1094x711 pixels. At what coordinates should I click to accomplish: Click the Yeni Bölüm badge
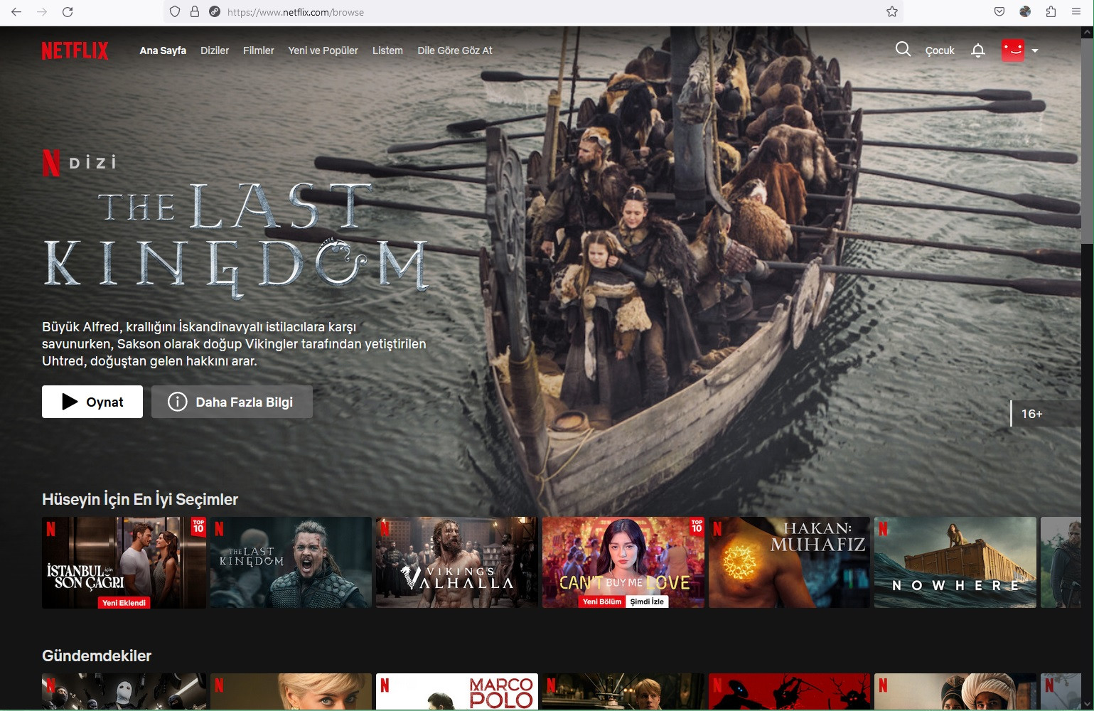pos(602,602)
